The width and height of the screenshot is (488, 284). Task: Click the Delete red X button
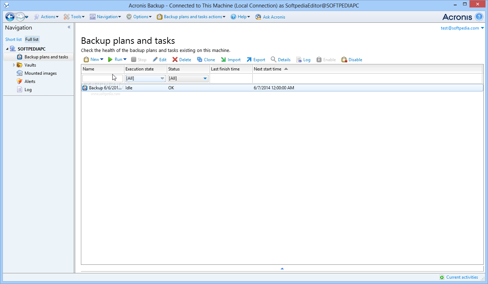pyautogui.click(x=182, y=60)
